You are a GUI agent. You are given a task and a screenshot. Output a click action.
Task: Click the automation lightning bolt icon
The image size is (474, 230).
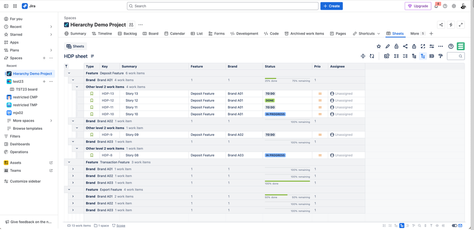(x=451, y=25)
